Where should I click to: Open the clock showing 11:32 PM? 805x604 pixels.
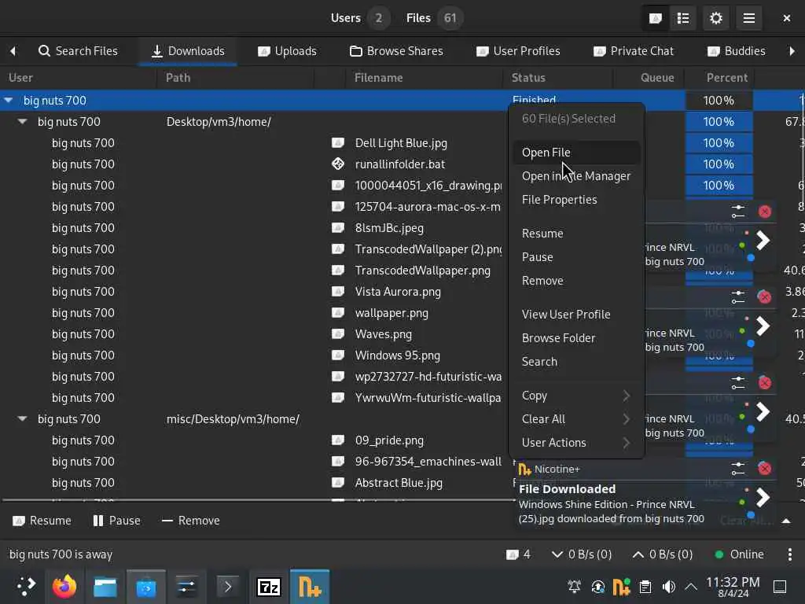(x=733, y=587)
